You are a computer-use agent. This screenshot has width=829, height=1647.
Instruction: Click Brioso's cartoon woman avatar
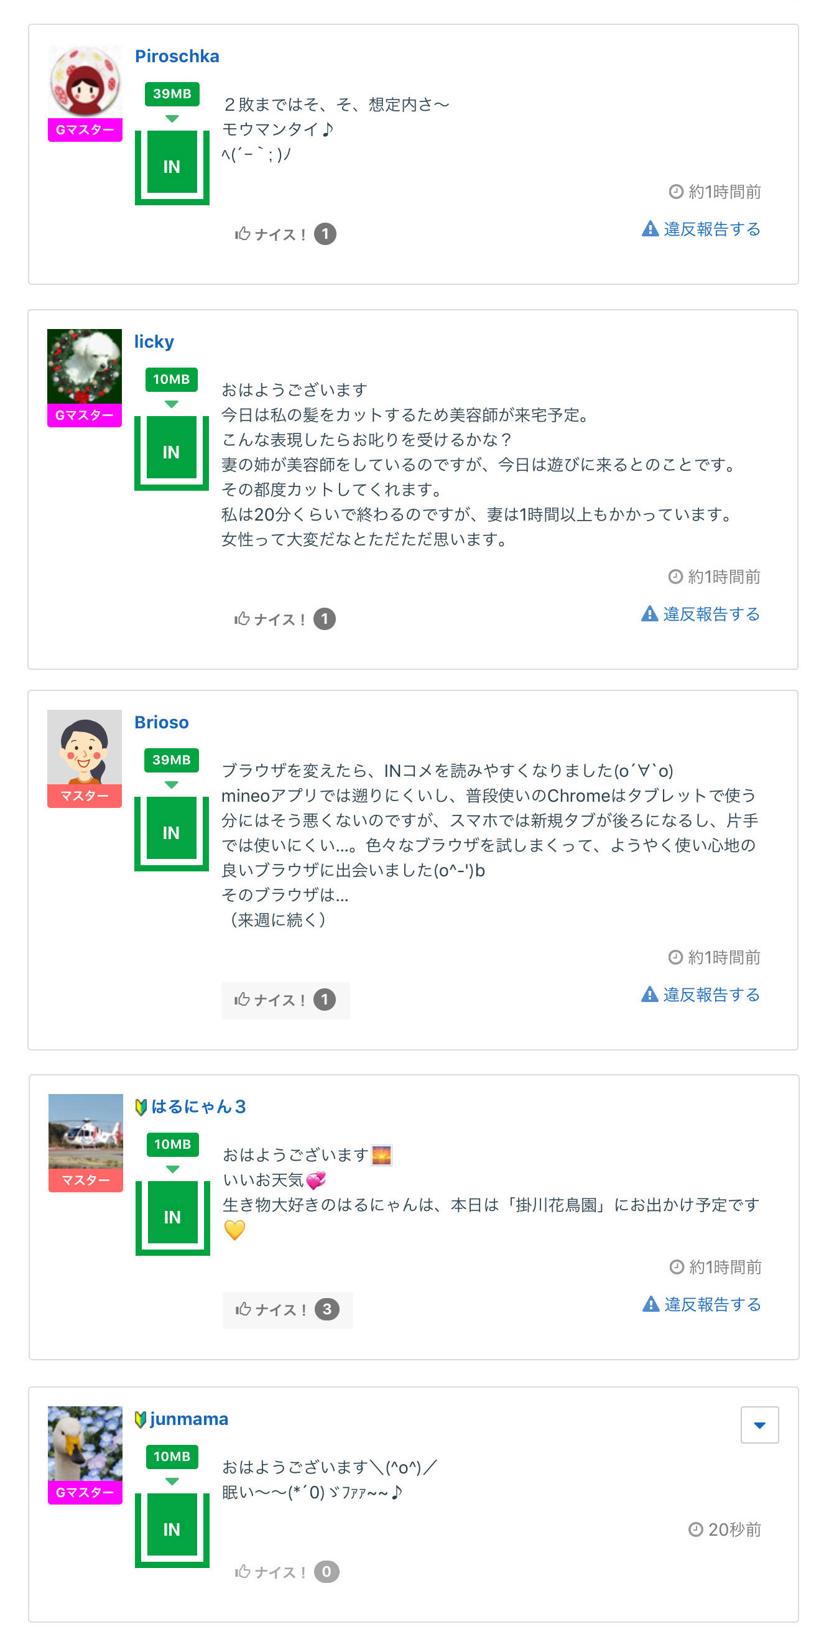pyautogui.click(x=85, y=747)
